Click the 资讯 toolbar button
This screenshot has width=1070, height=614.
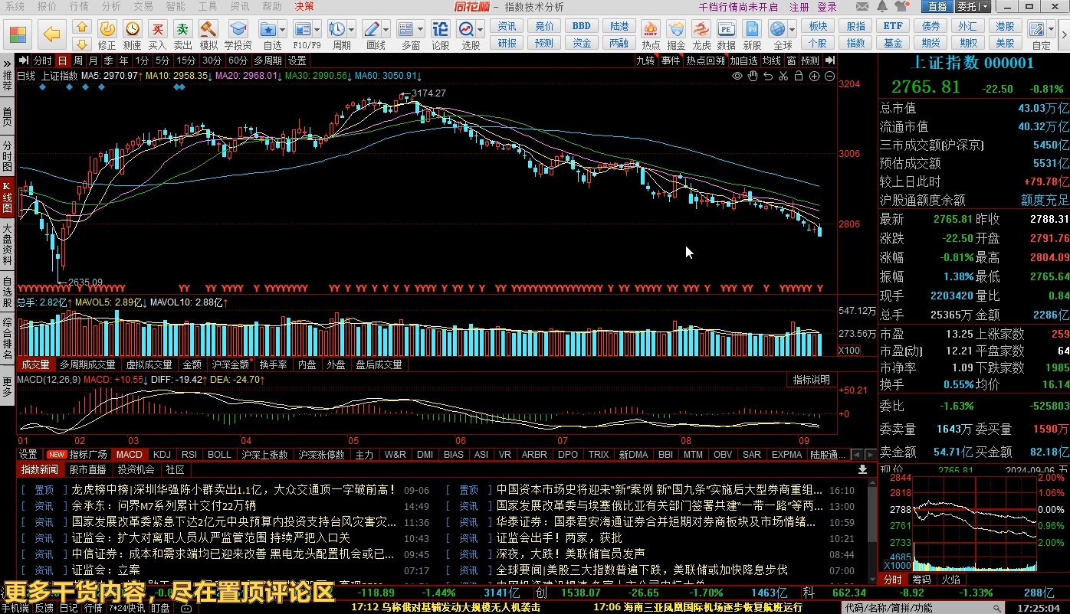[507, 26]
